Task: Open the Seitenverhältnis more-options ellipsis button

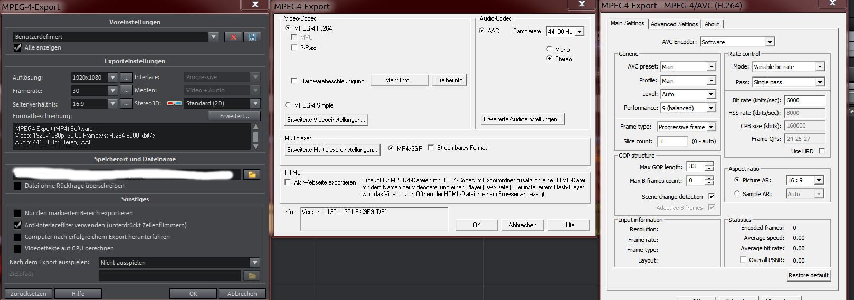Action: click(x=126, y=103)
